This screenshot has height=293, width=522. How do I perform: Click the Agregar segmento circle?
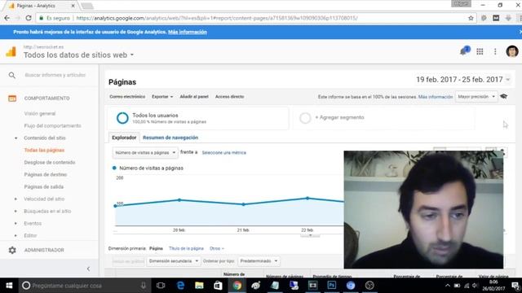click(305, 118)
